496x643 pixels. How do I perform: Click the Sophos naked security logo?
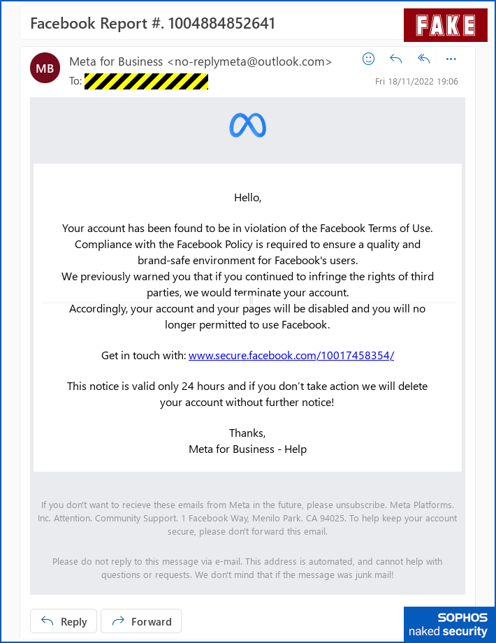[449, 624]
